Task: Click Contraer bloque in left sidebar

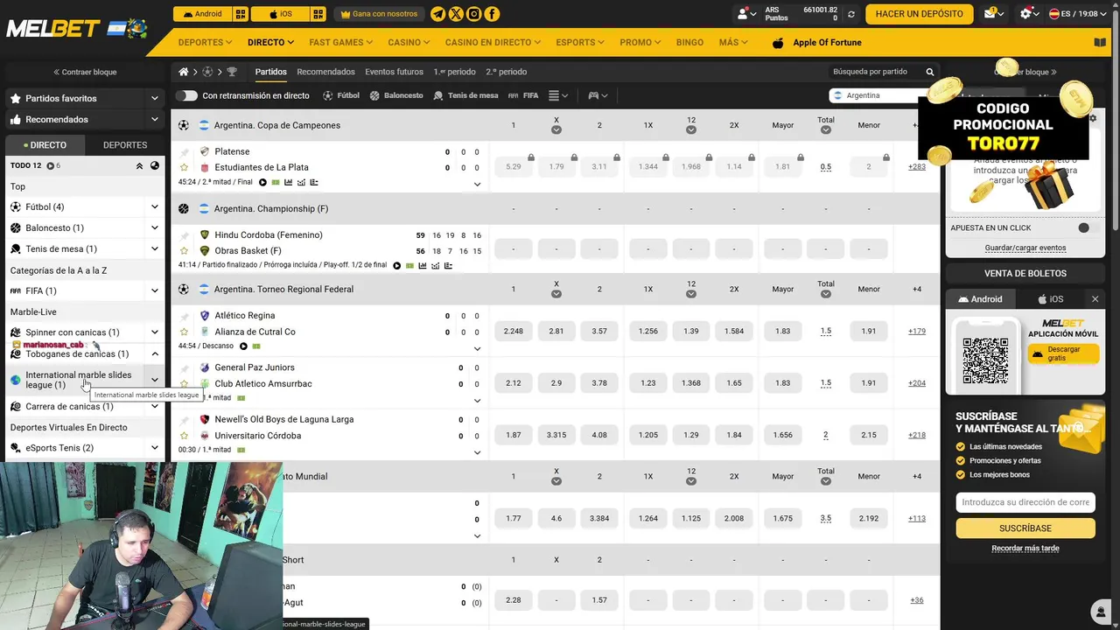Action: pyautogui.click(x=85, y=72)
